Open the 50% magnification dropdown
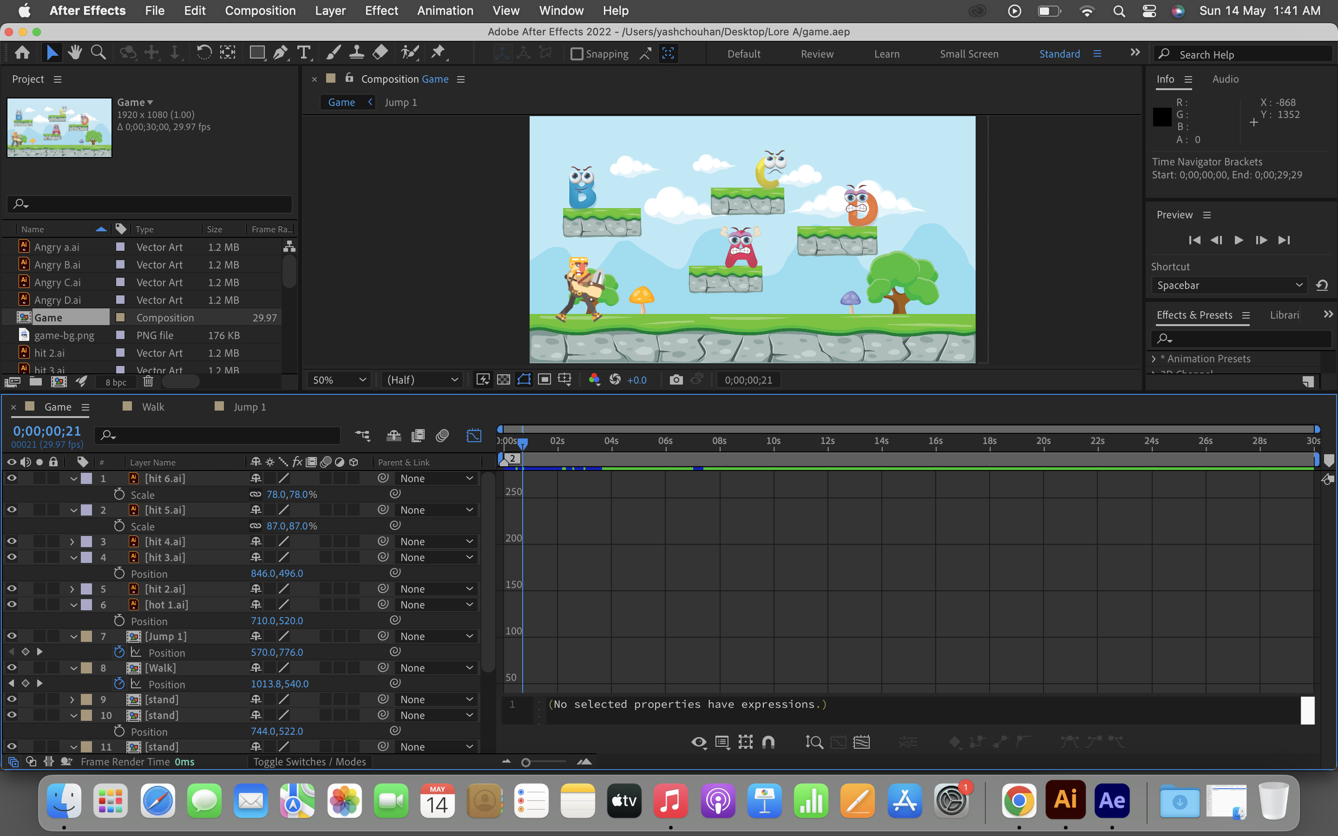The image size is (1338, 836). click(x=339, y=380)
